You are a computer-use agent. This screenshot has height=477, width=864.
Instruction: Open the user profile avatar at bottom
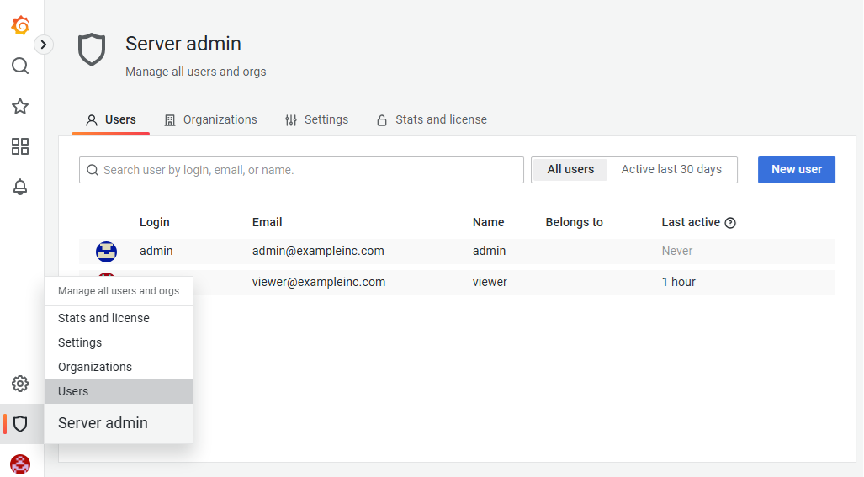[20, 464]
